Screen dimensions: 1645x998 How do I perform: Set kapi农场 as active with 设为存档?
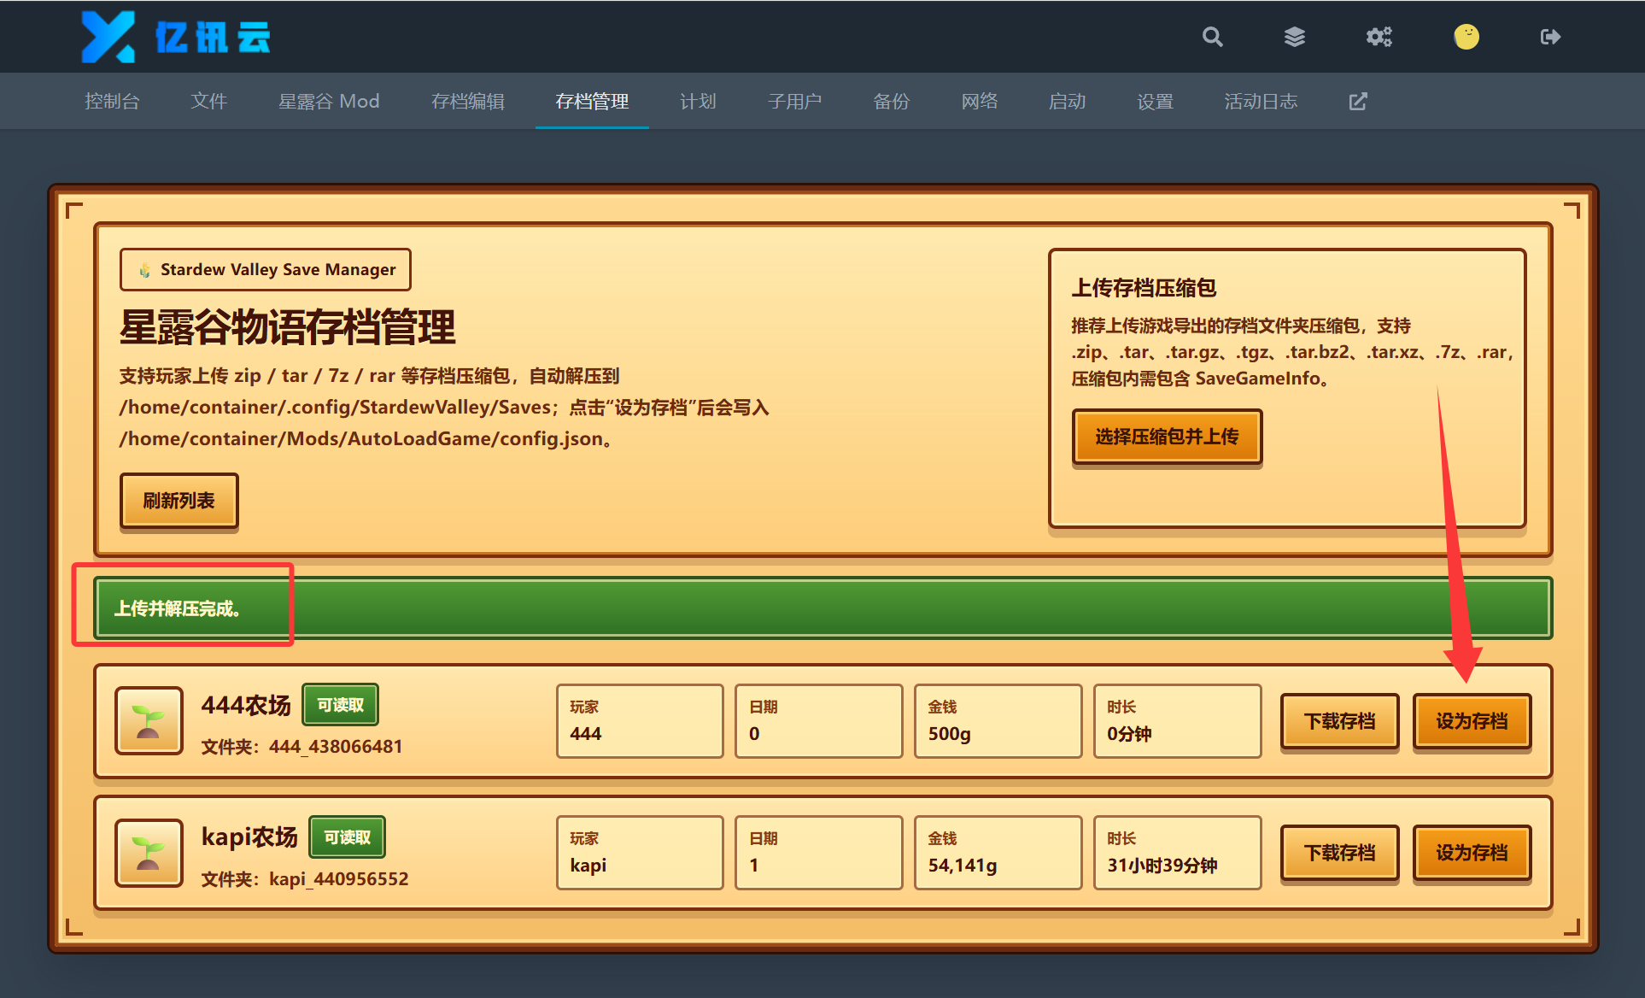(1472, 853)
